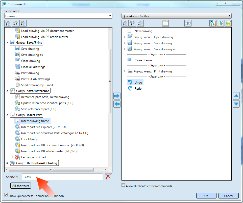The image size is (243, 203).
Task: Click the Print HiCAD drawings printer icon
Action: point(17,79)
